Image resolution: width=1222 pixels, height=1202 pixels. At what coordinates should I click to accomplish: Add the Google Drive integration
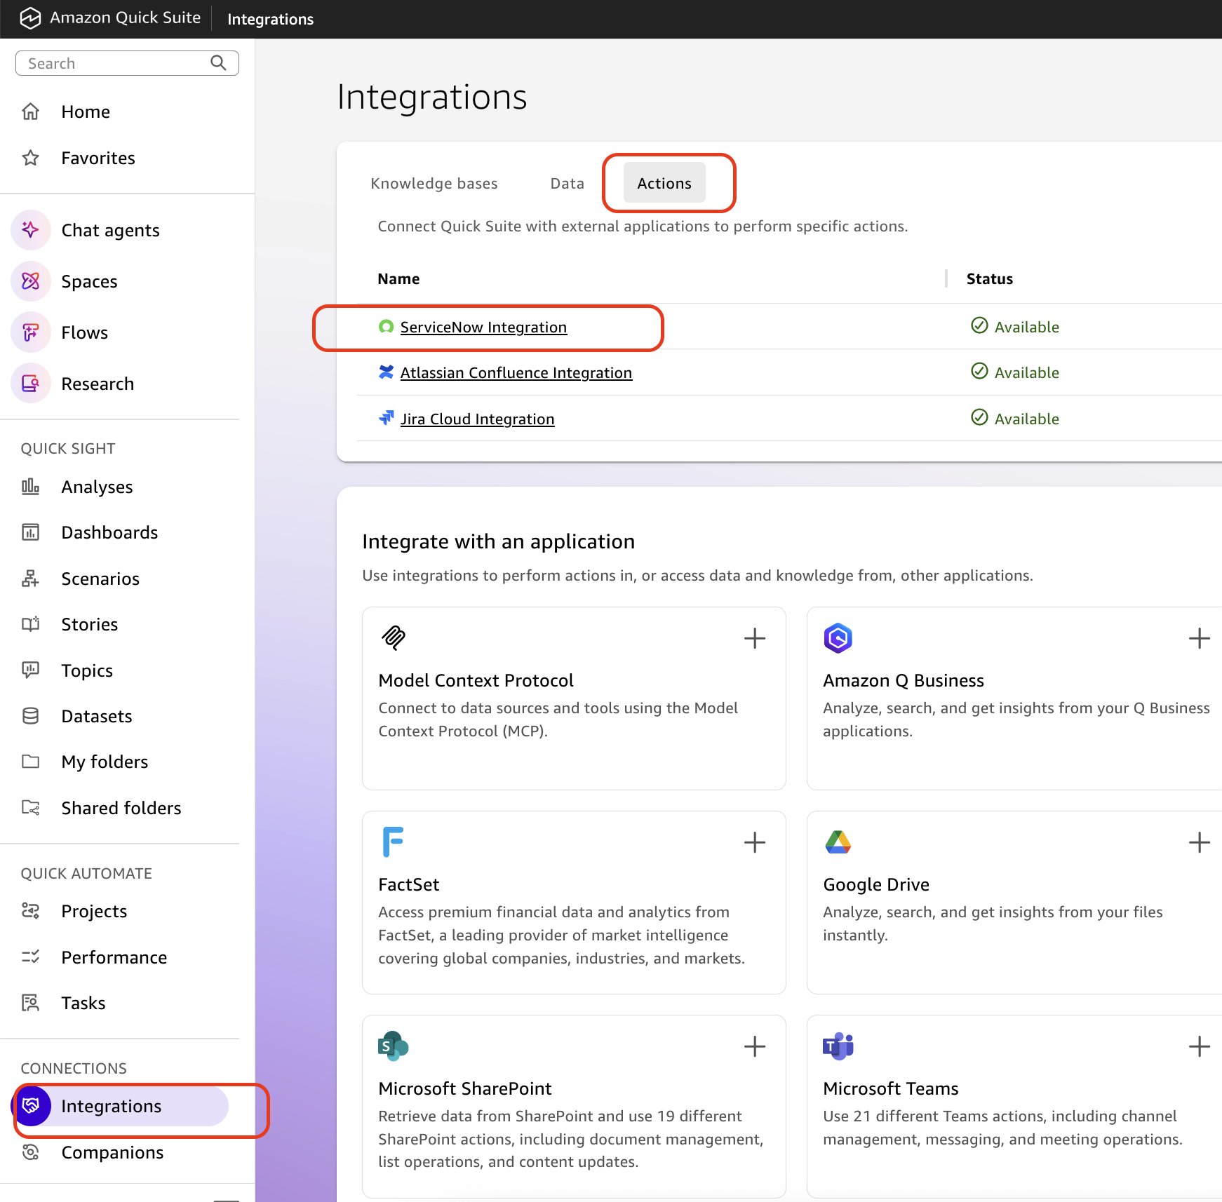point(1200,842)
